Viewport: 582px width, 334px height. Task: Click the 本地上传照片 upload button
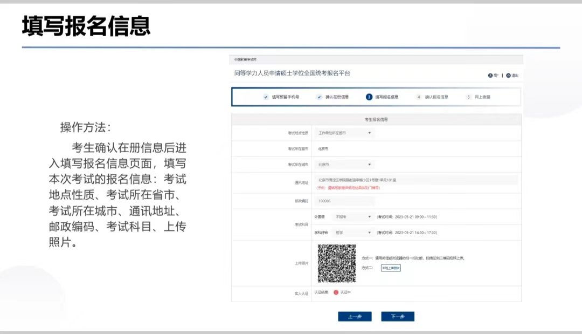[391, 268]
